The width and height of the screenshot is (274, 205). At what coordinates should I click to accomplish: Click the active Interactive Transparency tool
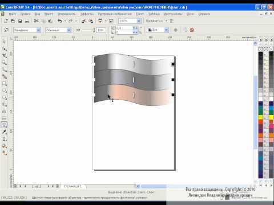click(x=4, y=125)
